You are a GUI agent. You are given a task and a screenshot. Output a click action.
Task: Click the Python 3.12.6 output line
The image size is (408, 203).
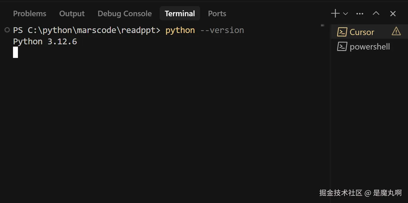(45, 41)
